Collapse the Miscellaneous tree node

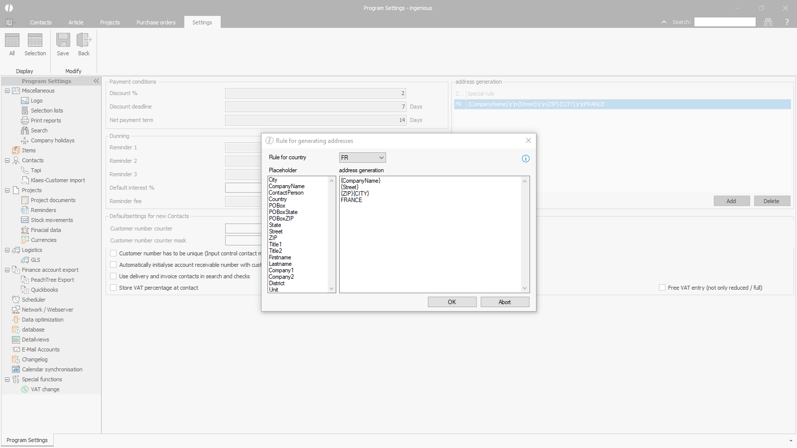(7, 91)
